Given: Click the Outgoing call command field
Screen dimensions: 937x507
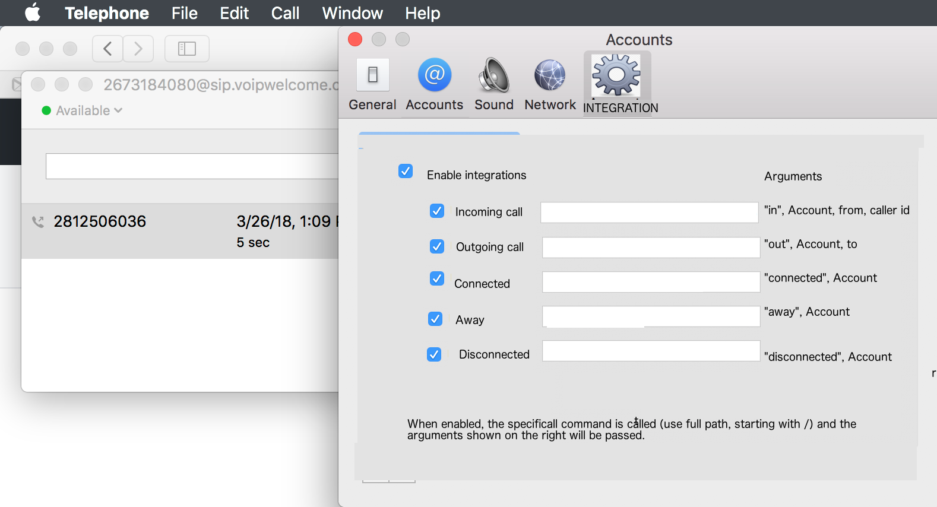Looking at the screenshot, I should (651, 248).
